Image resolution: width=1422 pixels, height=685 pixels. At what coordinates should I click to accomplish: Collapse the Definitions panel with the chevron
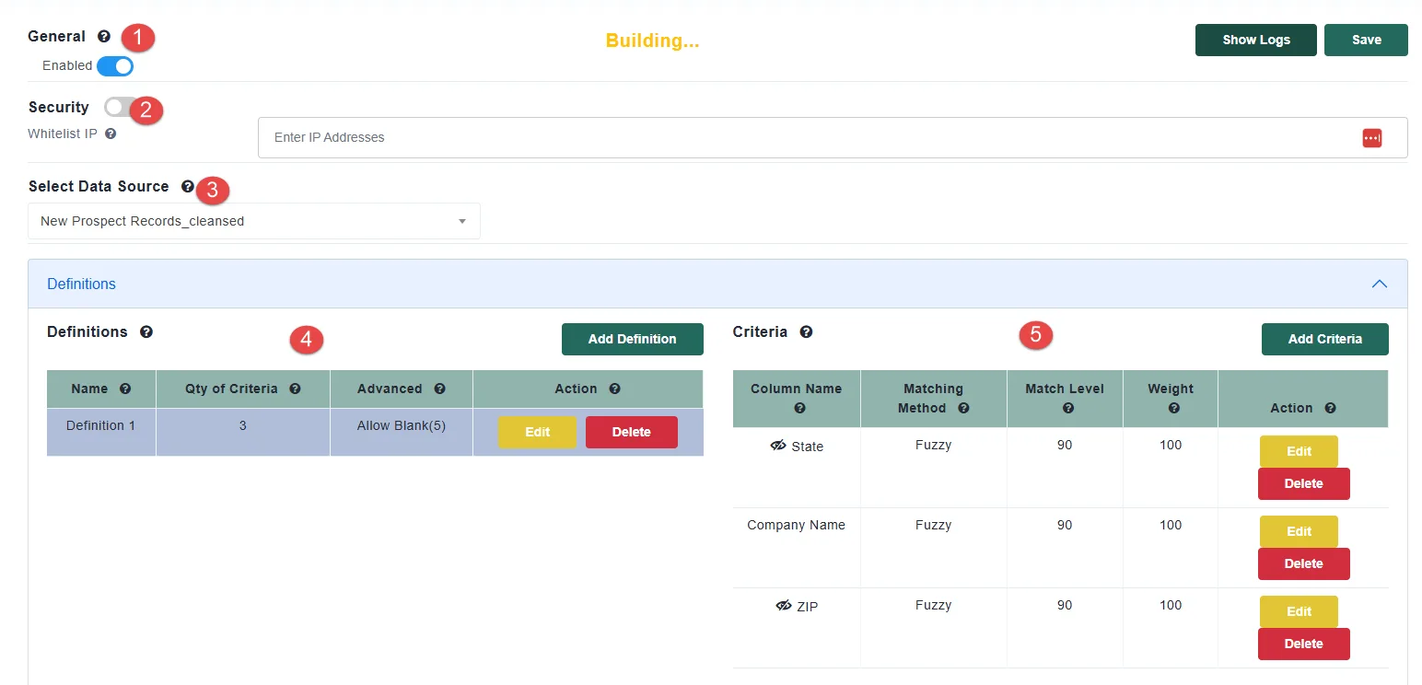pyautogui.click(x=1379, y=284)
